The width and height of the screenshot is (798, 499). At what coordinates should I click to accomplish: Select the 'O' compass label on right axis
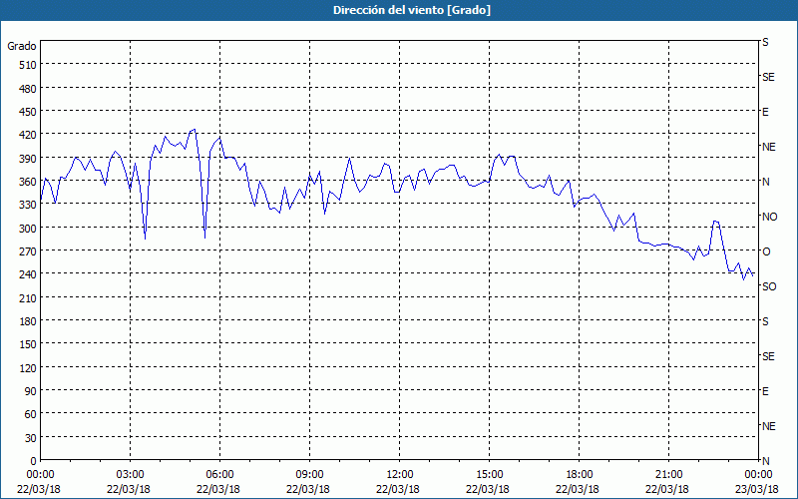[766, 251]
